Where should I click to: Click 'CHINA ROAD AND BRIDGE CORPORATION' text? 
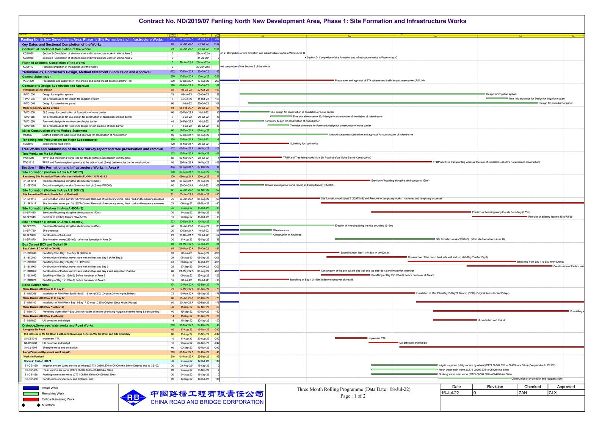207,402
